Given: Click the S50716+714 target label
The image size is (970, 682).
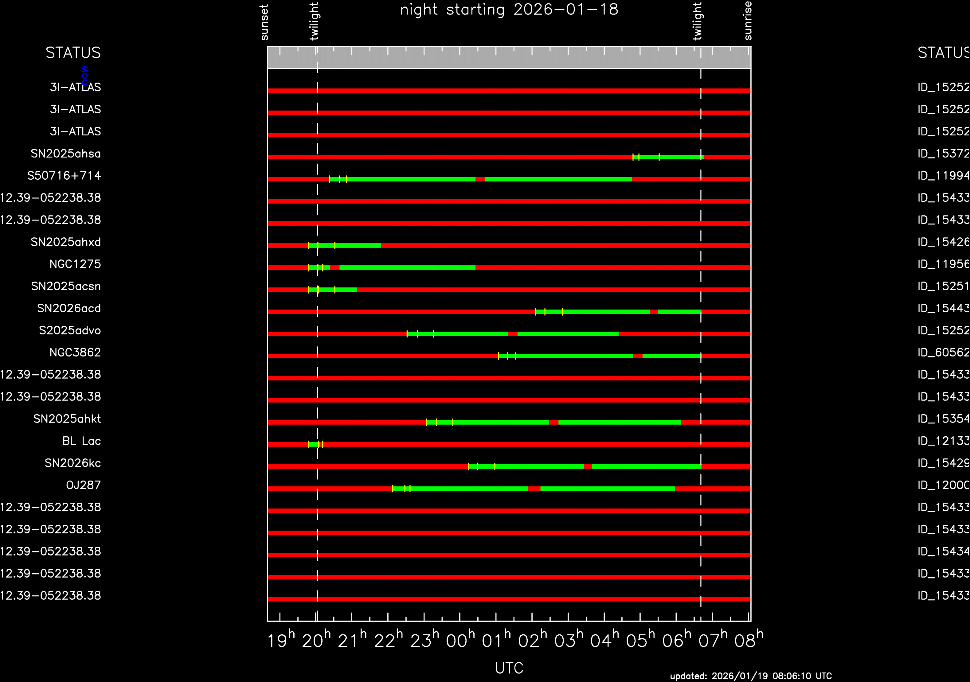Looking at the screenshot, I should [x=64, y=176].
